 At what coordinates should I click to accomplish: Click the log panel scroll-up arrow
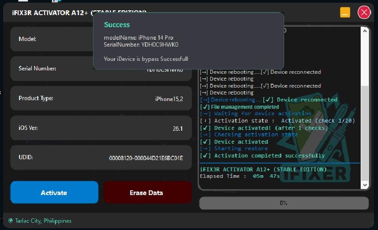pyautogui.click(x=365, y=32)
